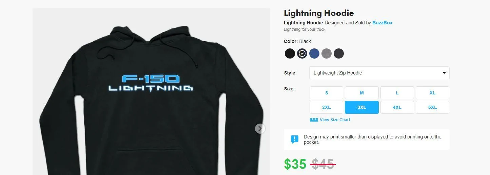The image size is (490, 175).
Task: Choose size M
Action: [362, 93]
